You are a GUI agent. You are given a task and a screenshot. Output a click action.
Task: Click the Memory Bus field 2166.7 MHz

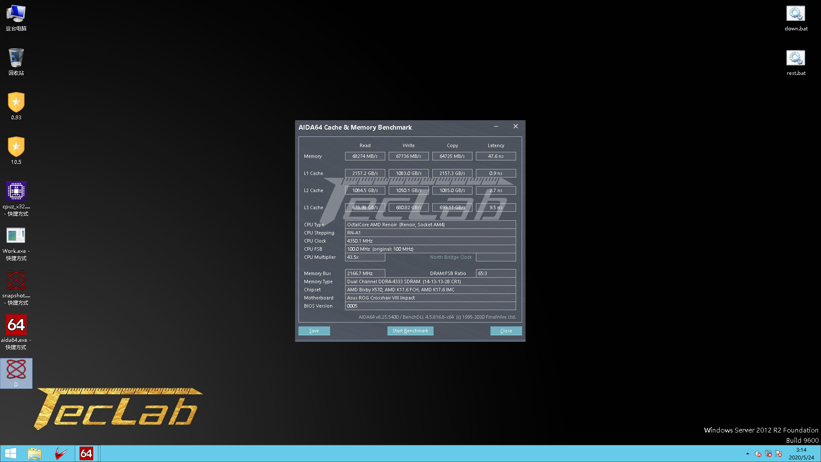click(x=365, y=273)
